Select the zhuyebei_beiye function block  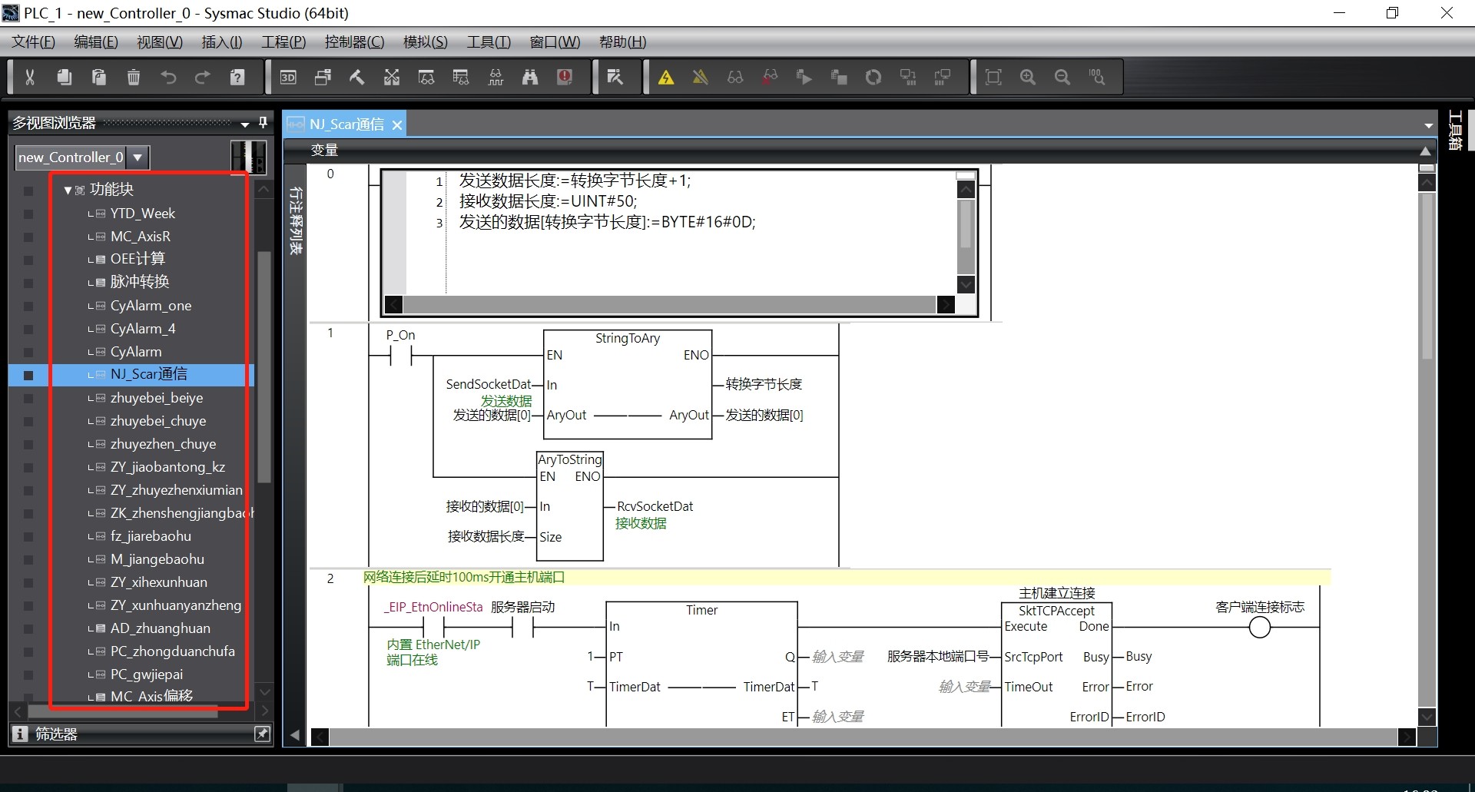click(x=157, y=398)
